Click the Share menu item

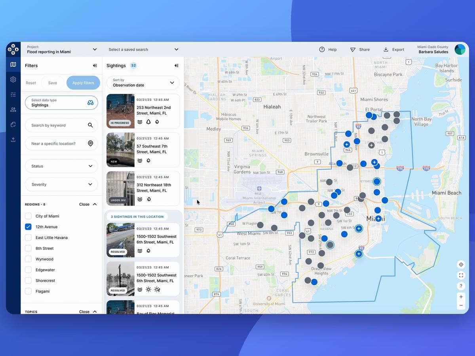pyautogui.click(x=360, y=49)
